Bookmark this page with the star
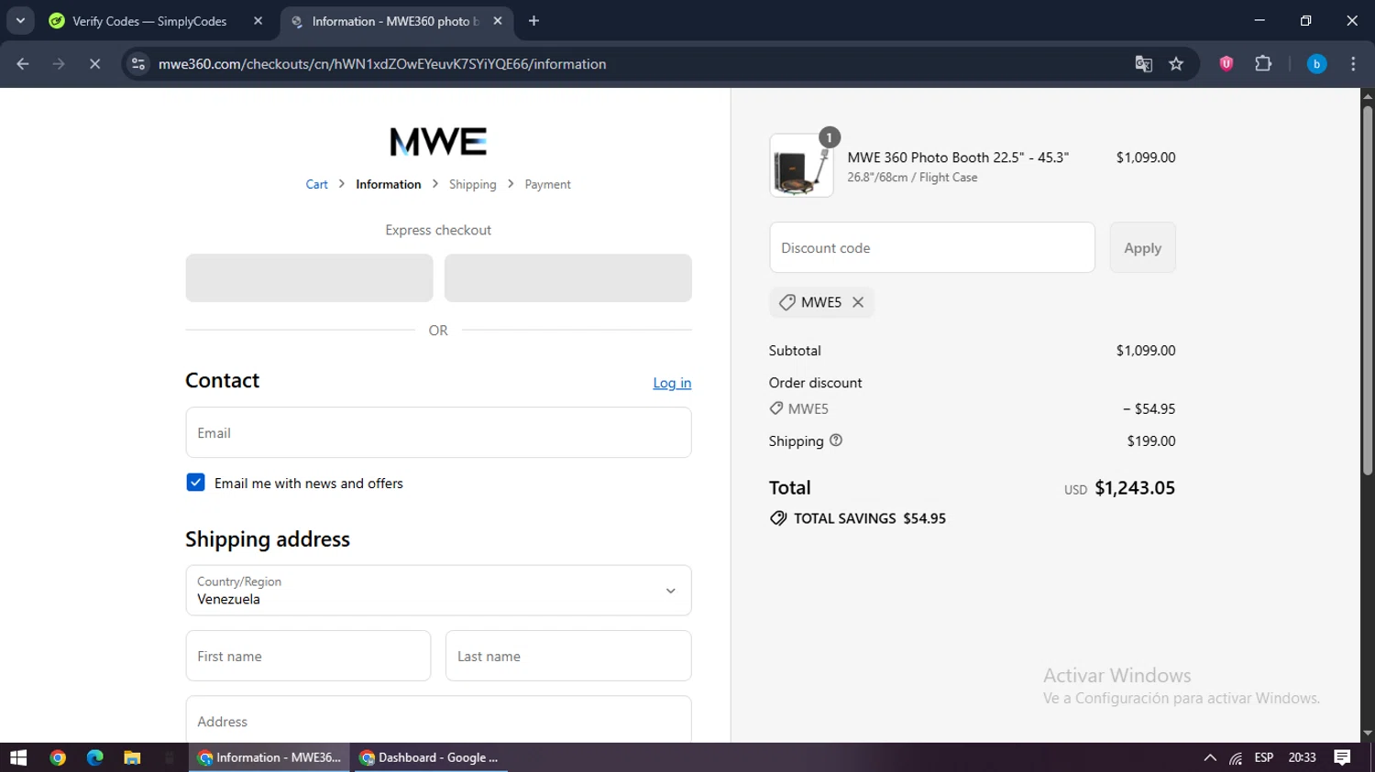Viewport: 1375px width, 772px height. point(1176,64)
